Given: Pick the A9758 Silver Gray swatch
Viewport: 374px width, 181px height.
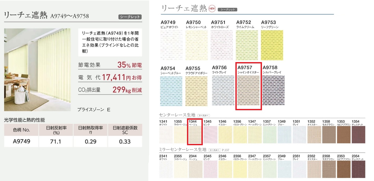Looking at the screenshot, I should coord(274,91).
